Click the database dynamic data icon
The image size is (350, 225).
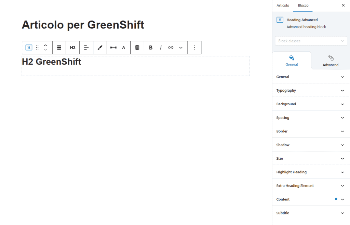coord(137,48)
